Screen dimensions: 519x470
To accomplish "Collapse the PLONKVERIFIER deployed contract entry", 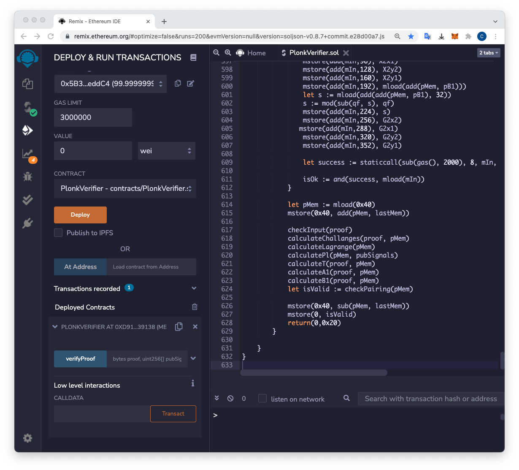I will pos(55,326).
